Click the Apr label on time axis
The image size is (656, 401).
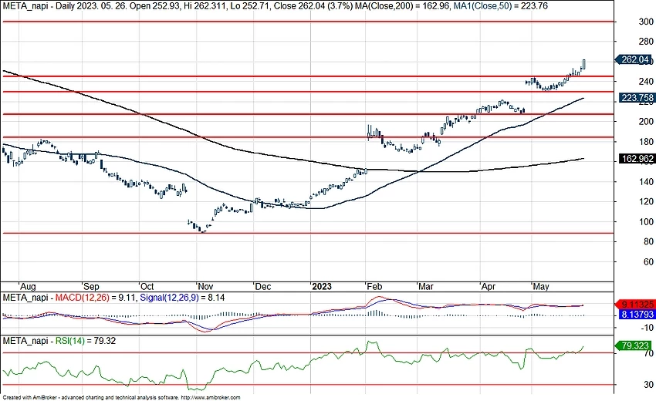click(x=489, y=287)
